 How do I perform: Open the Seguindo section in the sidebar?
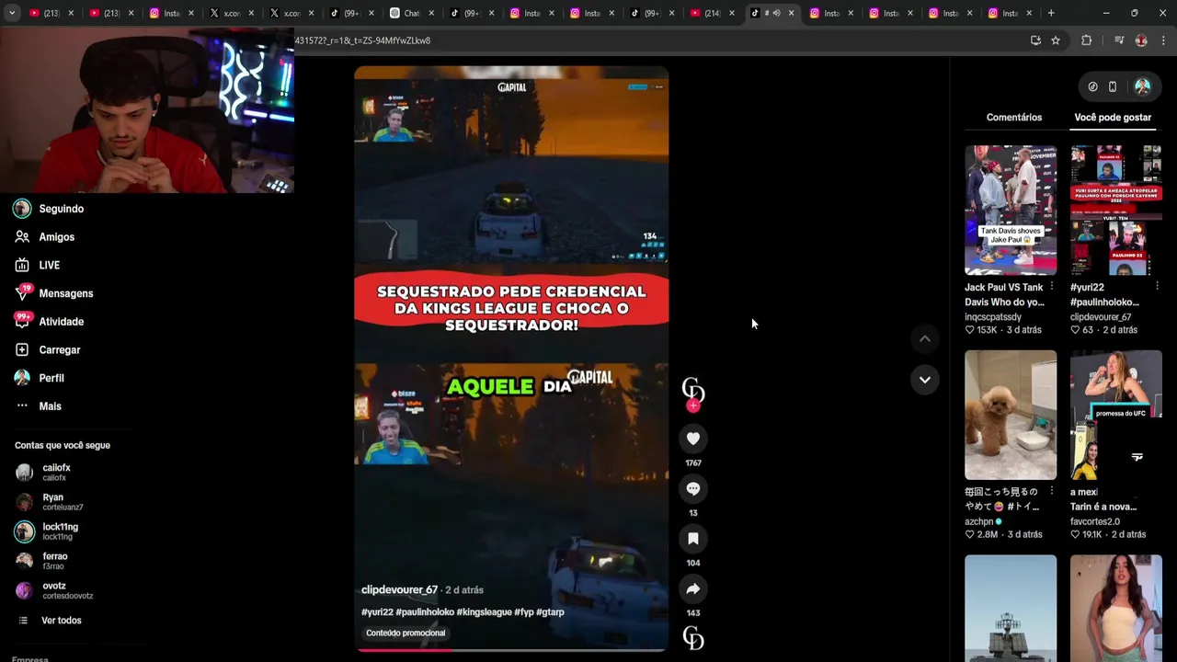click(50, 209)
